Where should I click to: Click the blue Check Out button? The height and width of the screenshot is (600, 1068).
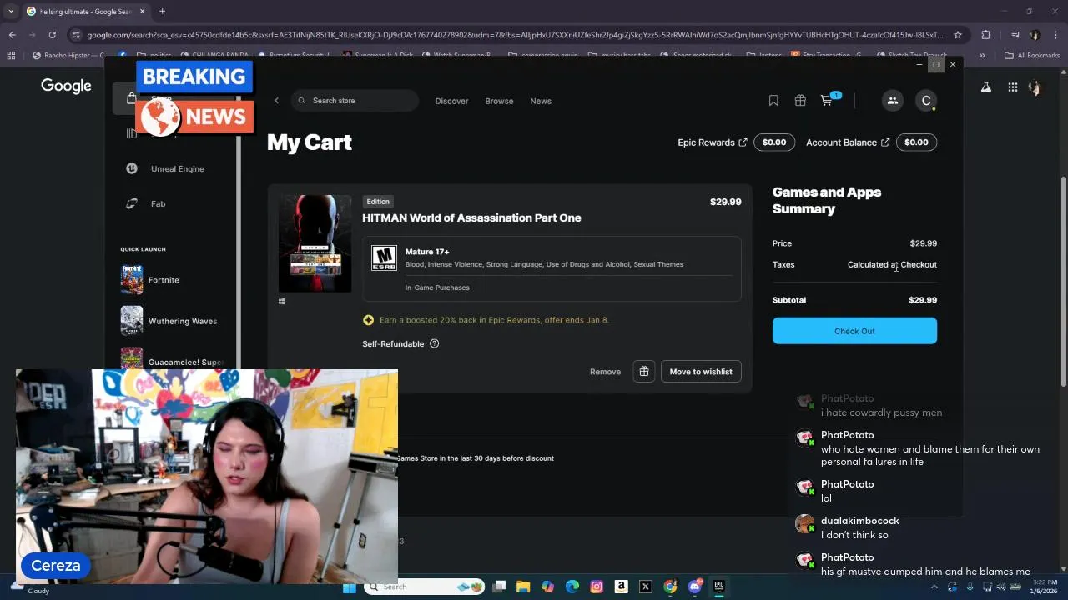854,331
